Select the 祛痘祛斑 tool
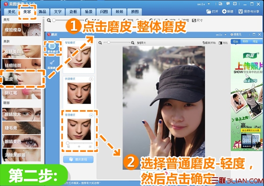The height and width of the screenshot is (186, 264). (22, 65)
